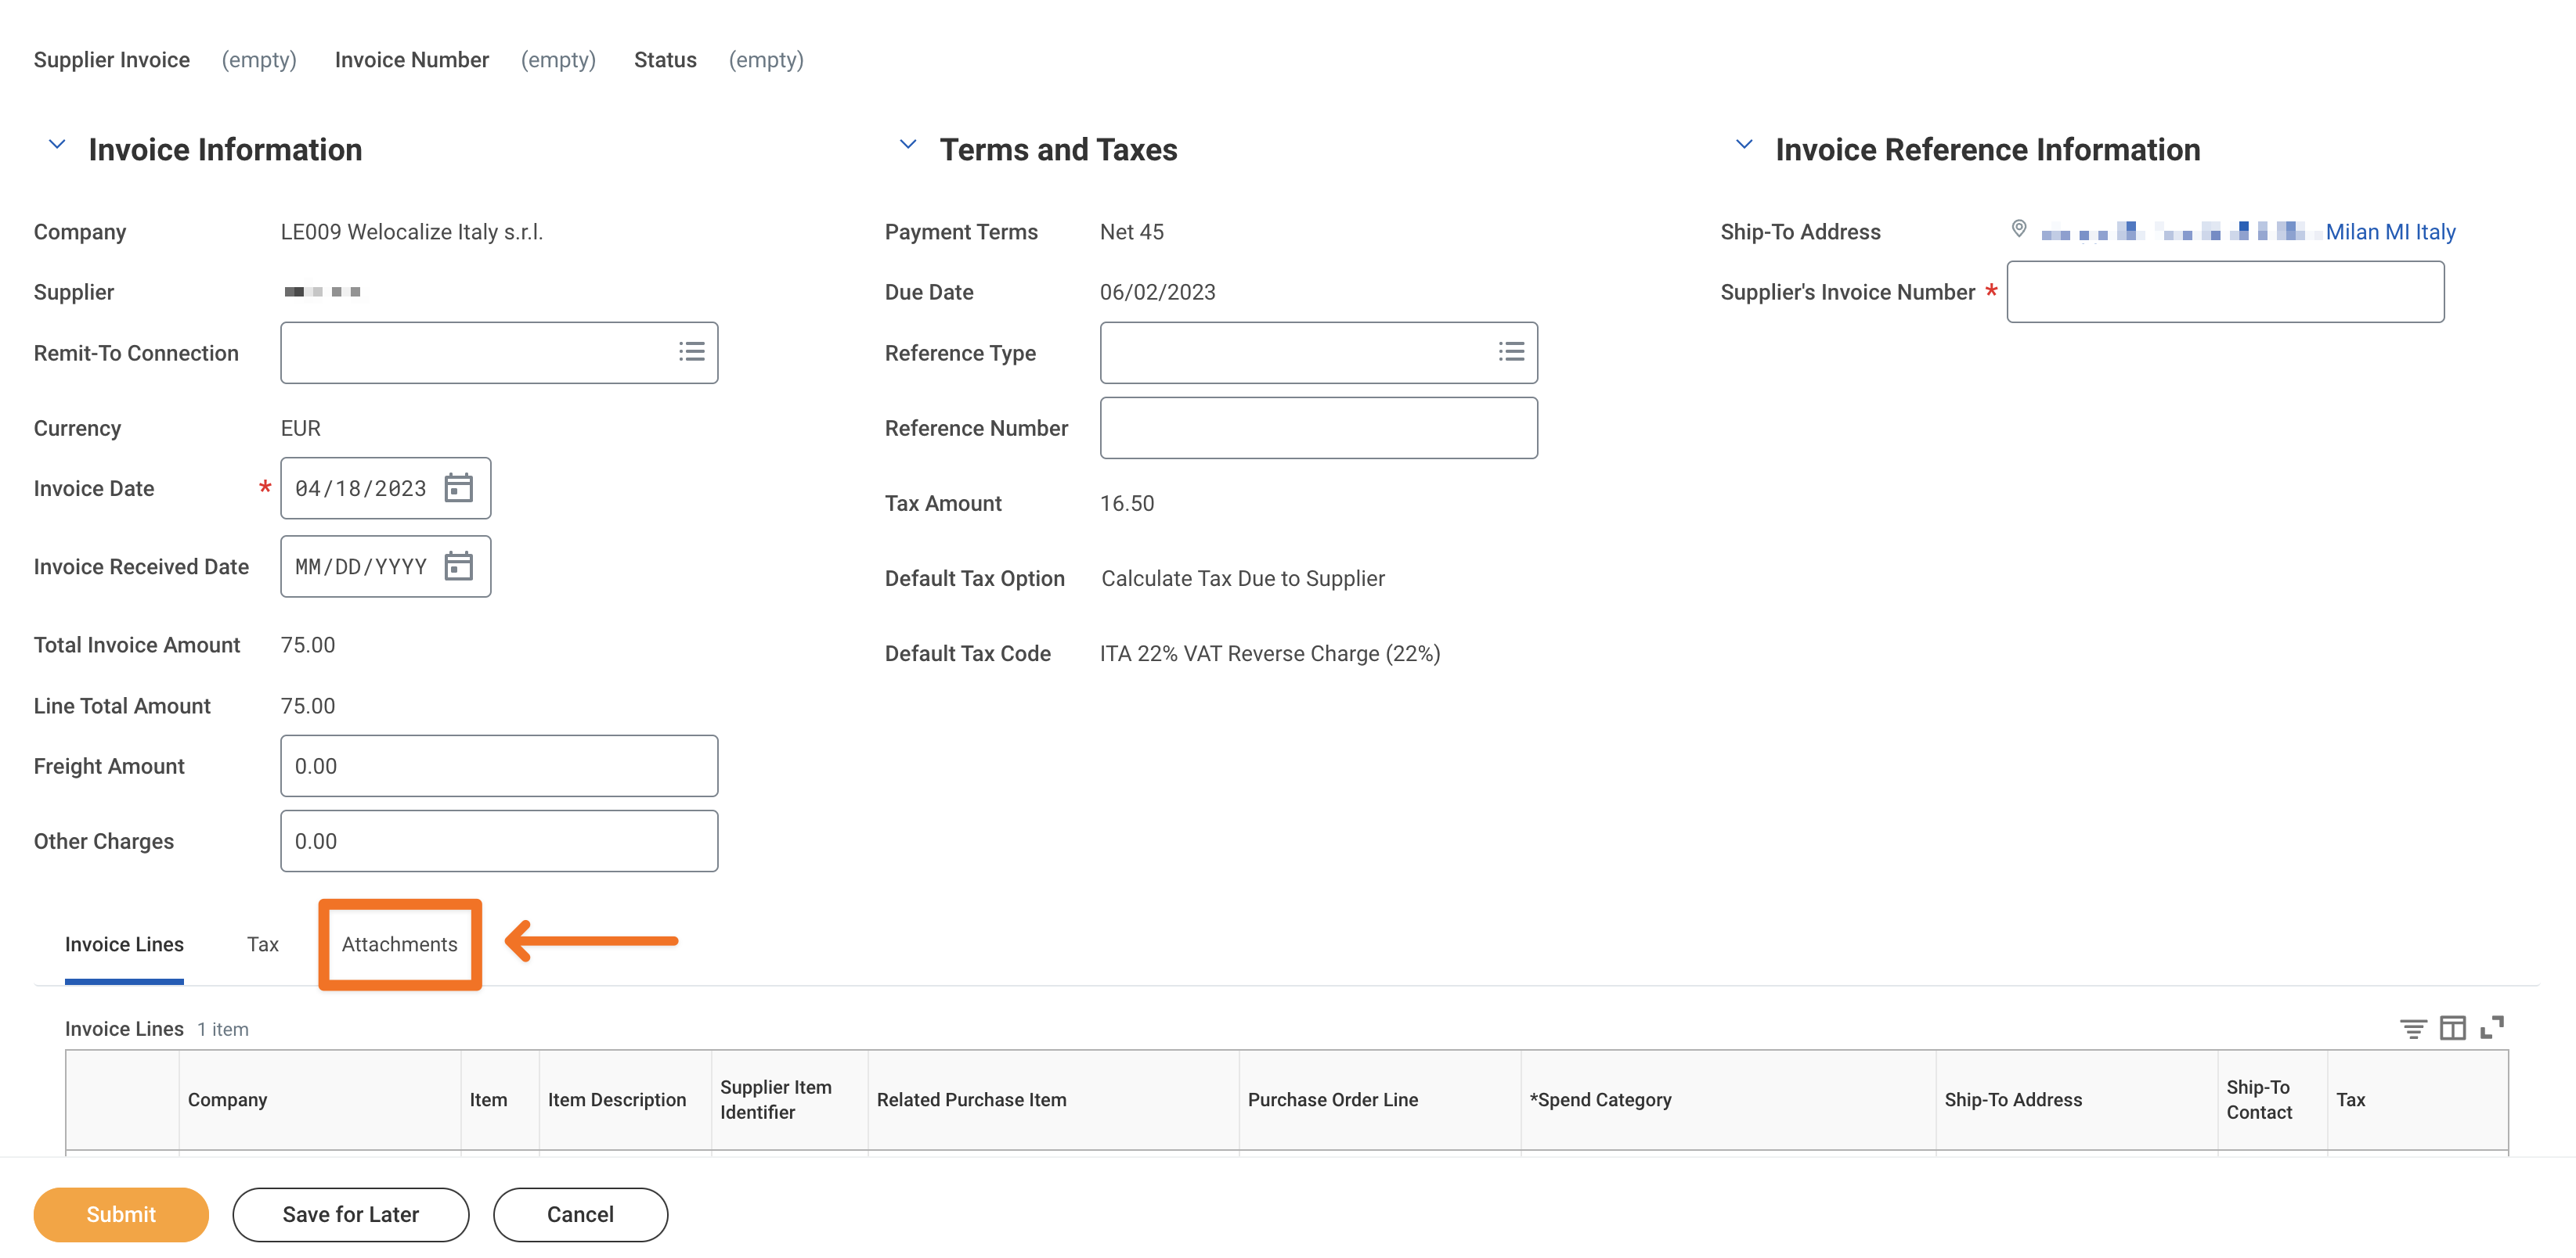Click the prompt icon for Remit-To Connection
Screen dimensions: 2576x1258
coord(691,351)
